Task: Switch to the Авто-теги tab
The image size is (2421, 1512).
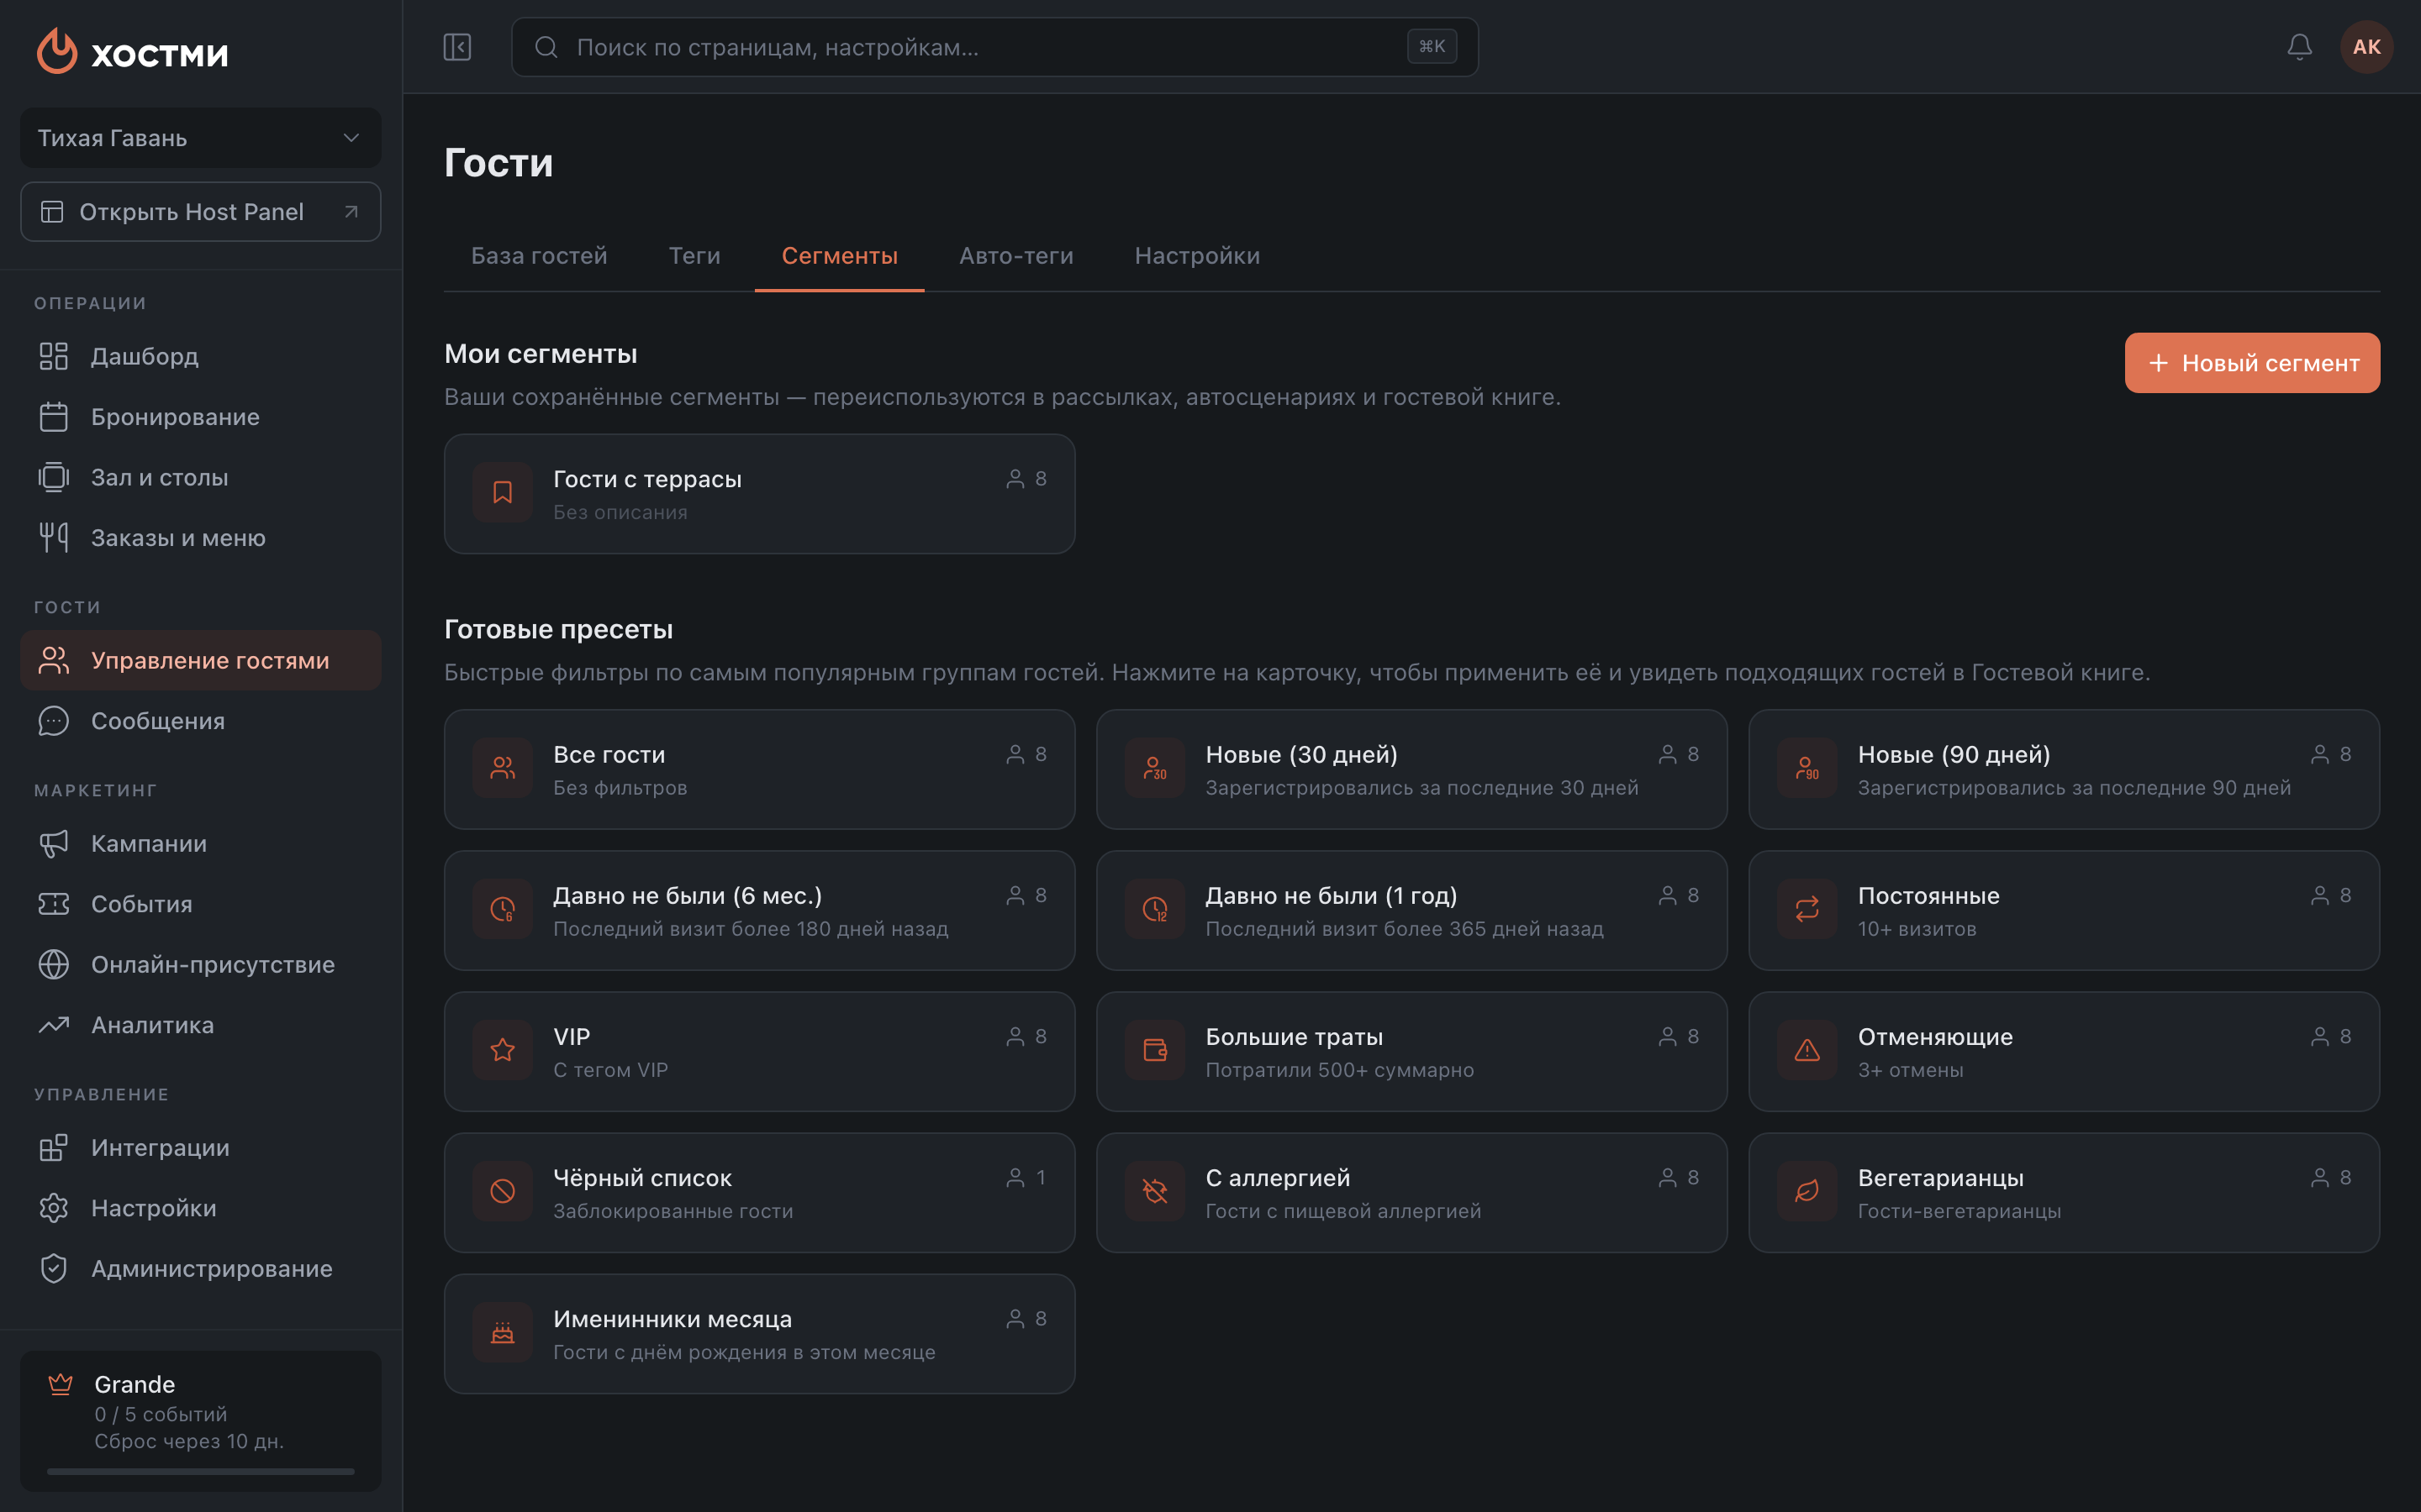Action: pyautogui.click(x=1015, y=256)
